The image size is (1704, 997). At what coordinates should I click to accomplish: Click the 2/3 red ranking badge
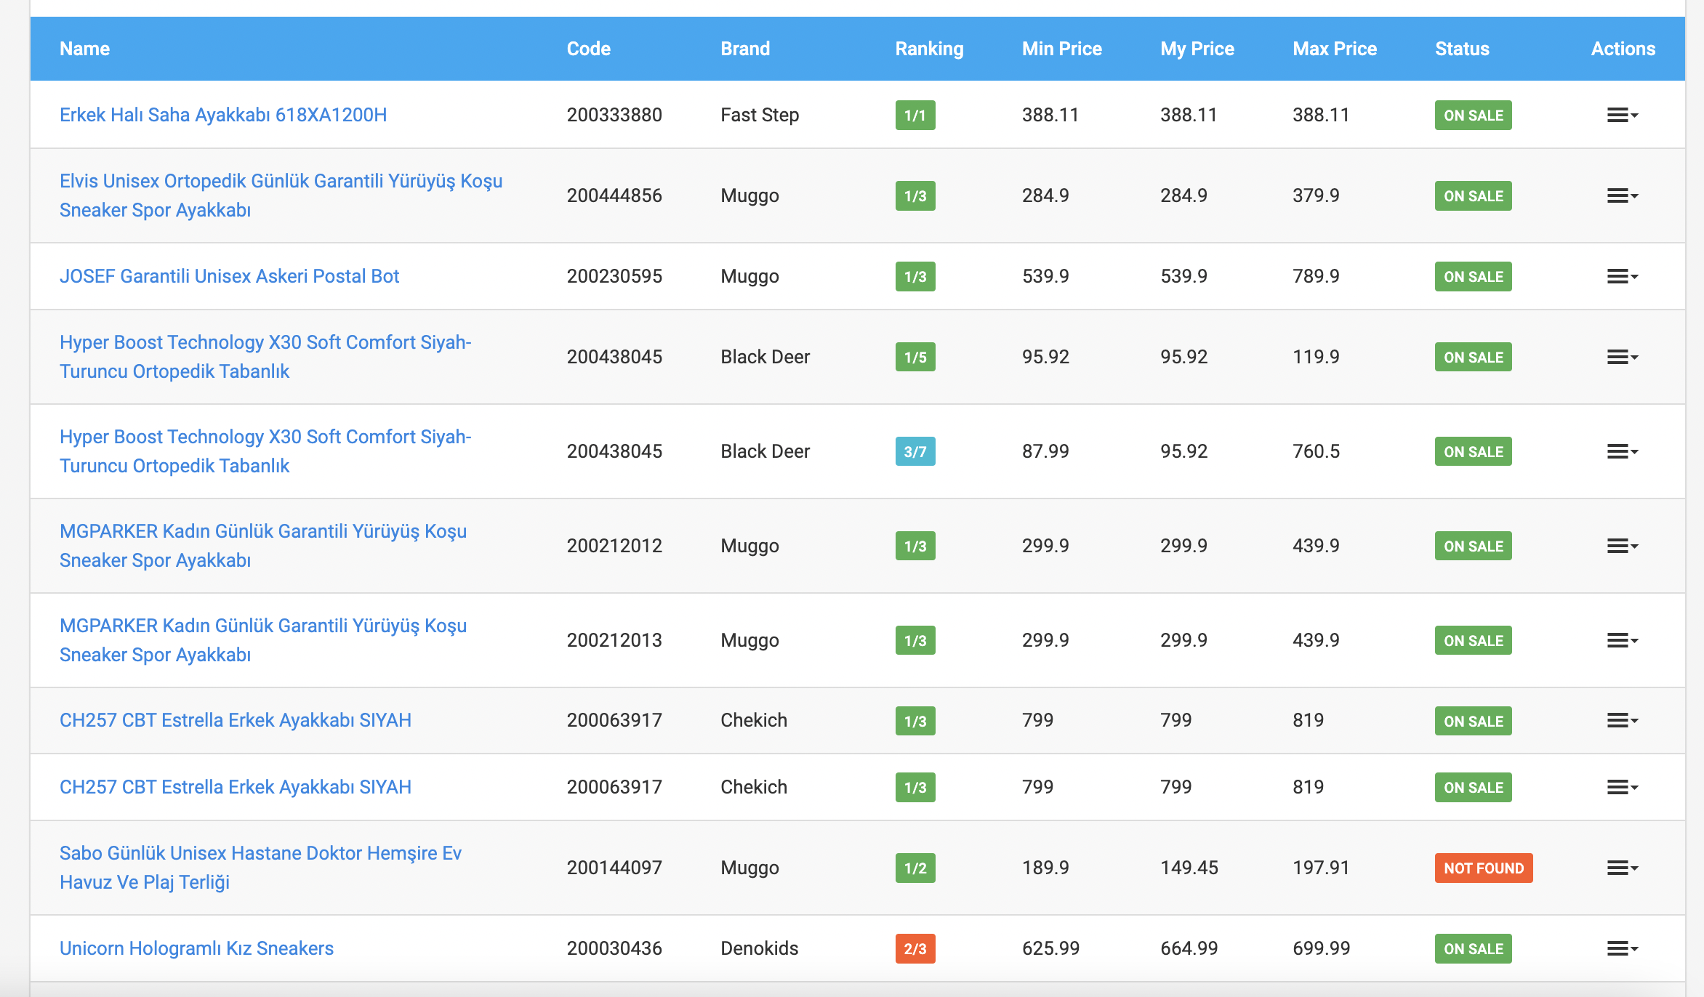915,948
